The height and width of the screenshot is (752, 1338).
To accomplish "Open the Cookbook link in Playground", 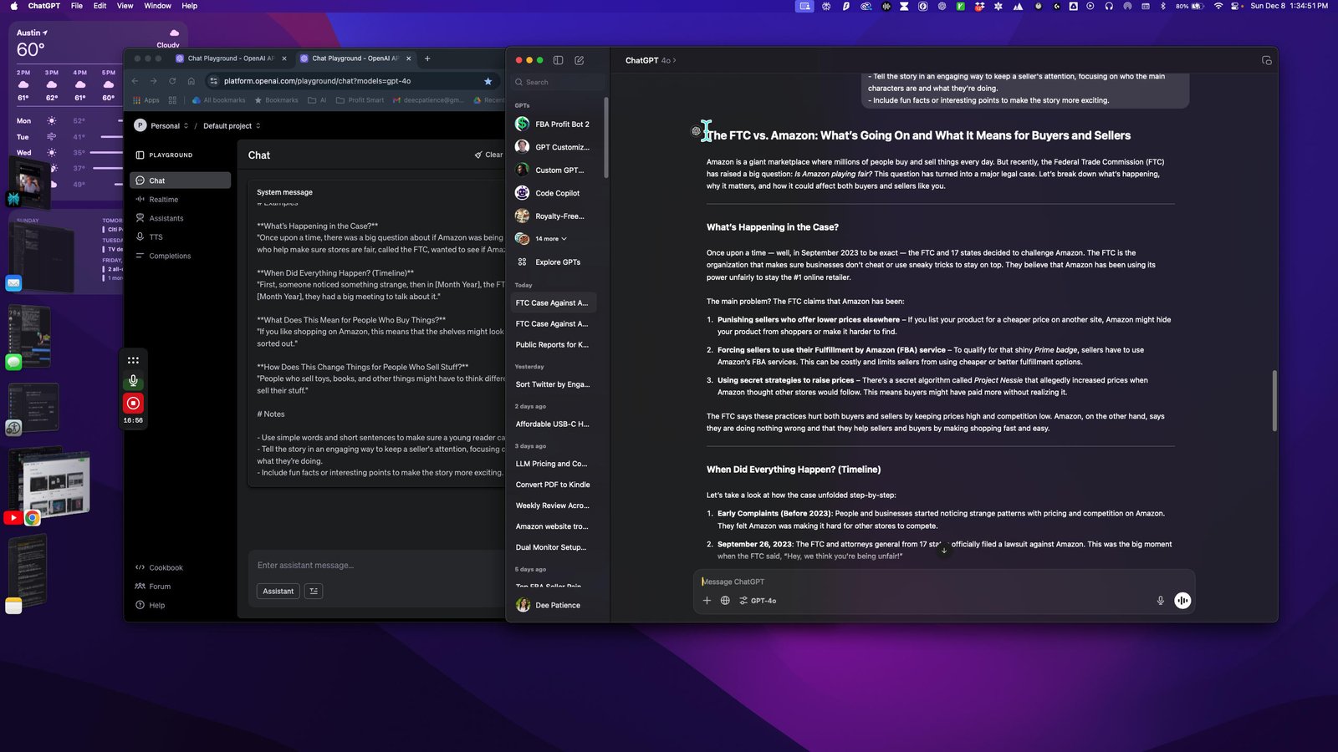I will coord(159,568).
